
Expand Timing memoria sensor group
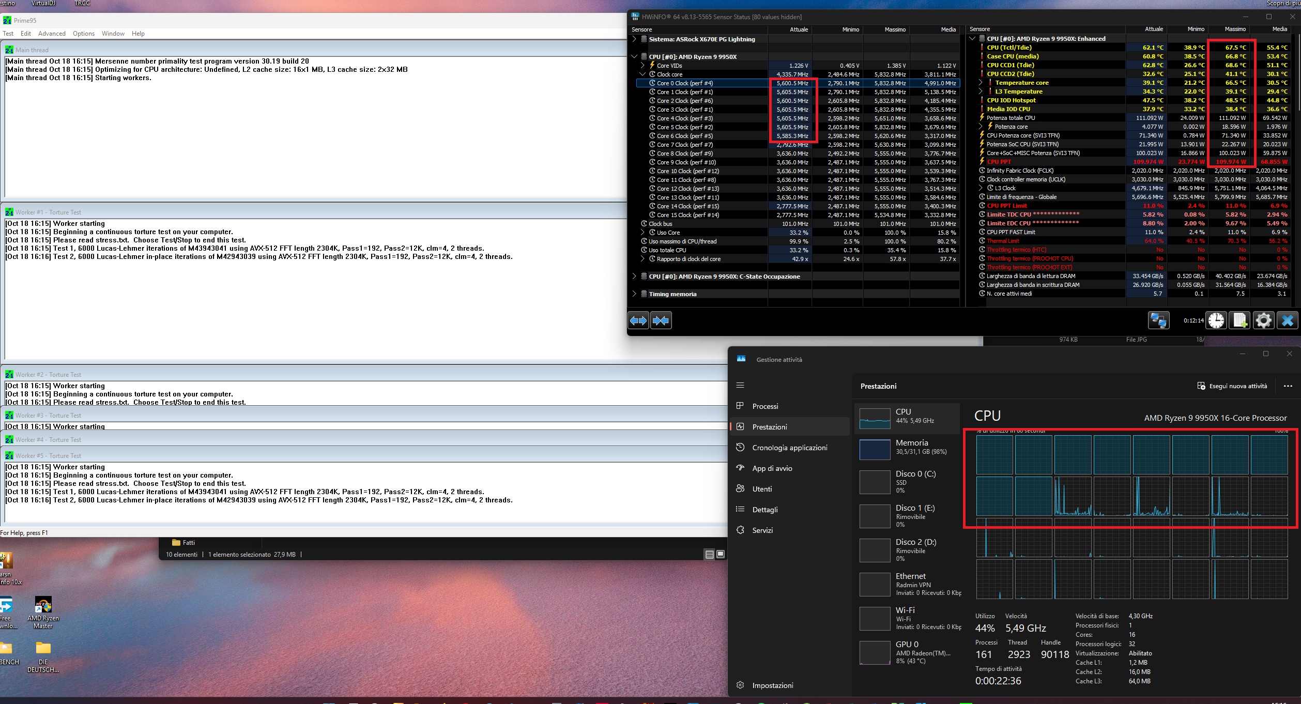coord(634,294)
